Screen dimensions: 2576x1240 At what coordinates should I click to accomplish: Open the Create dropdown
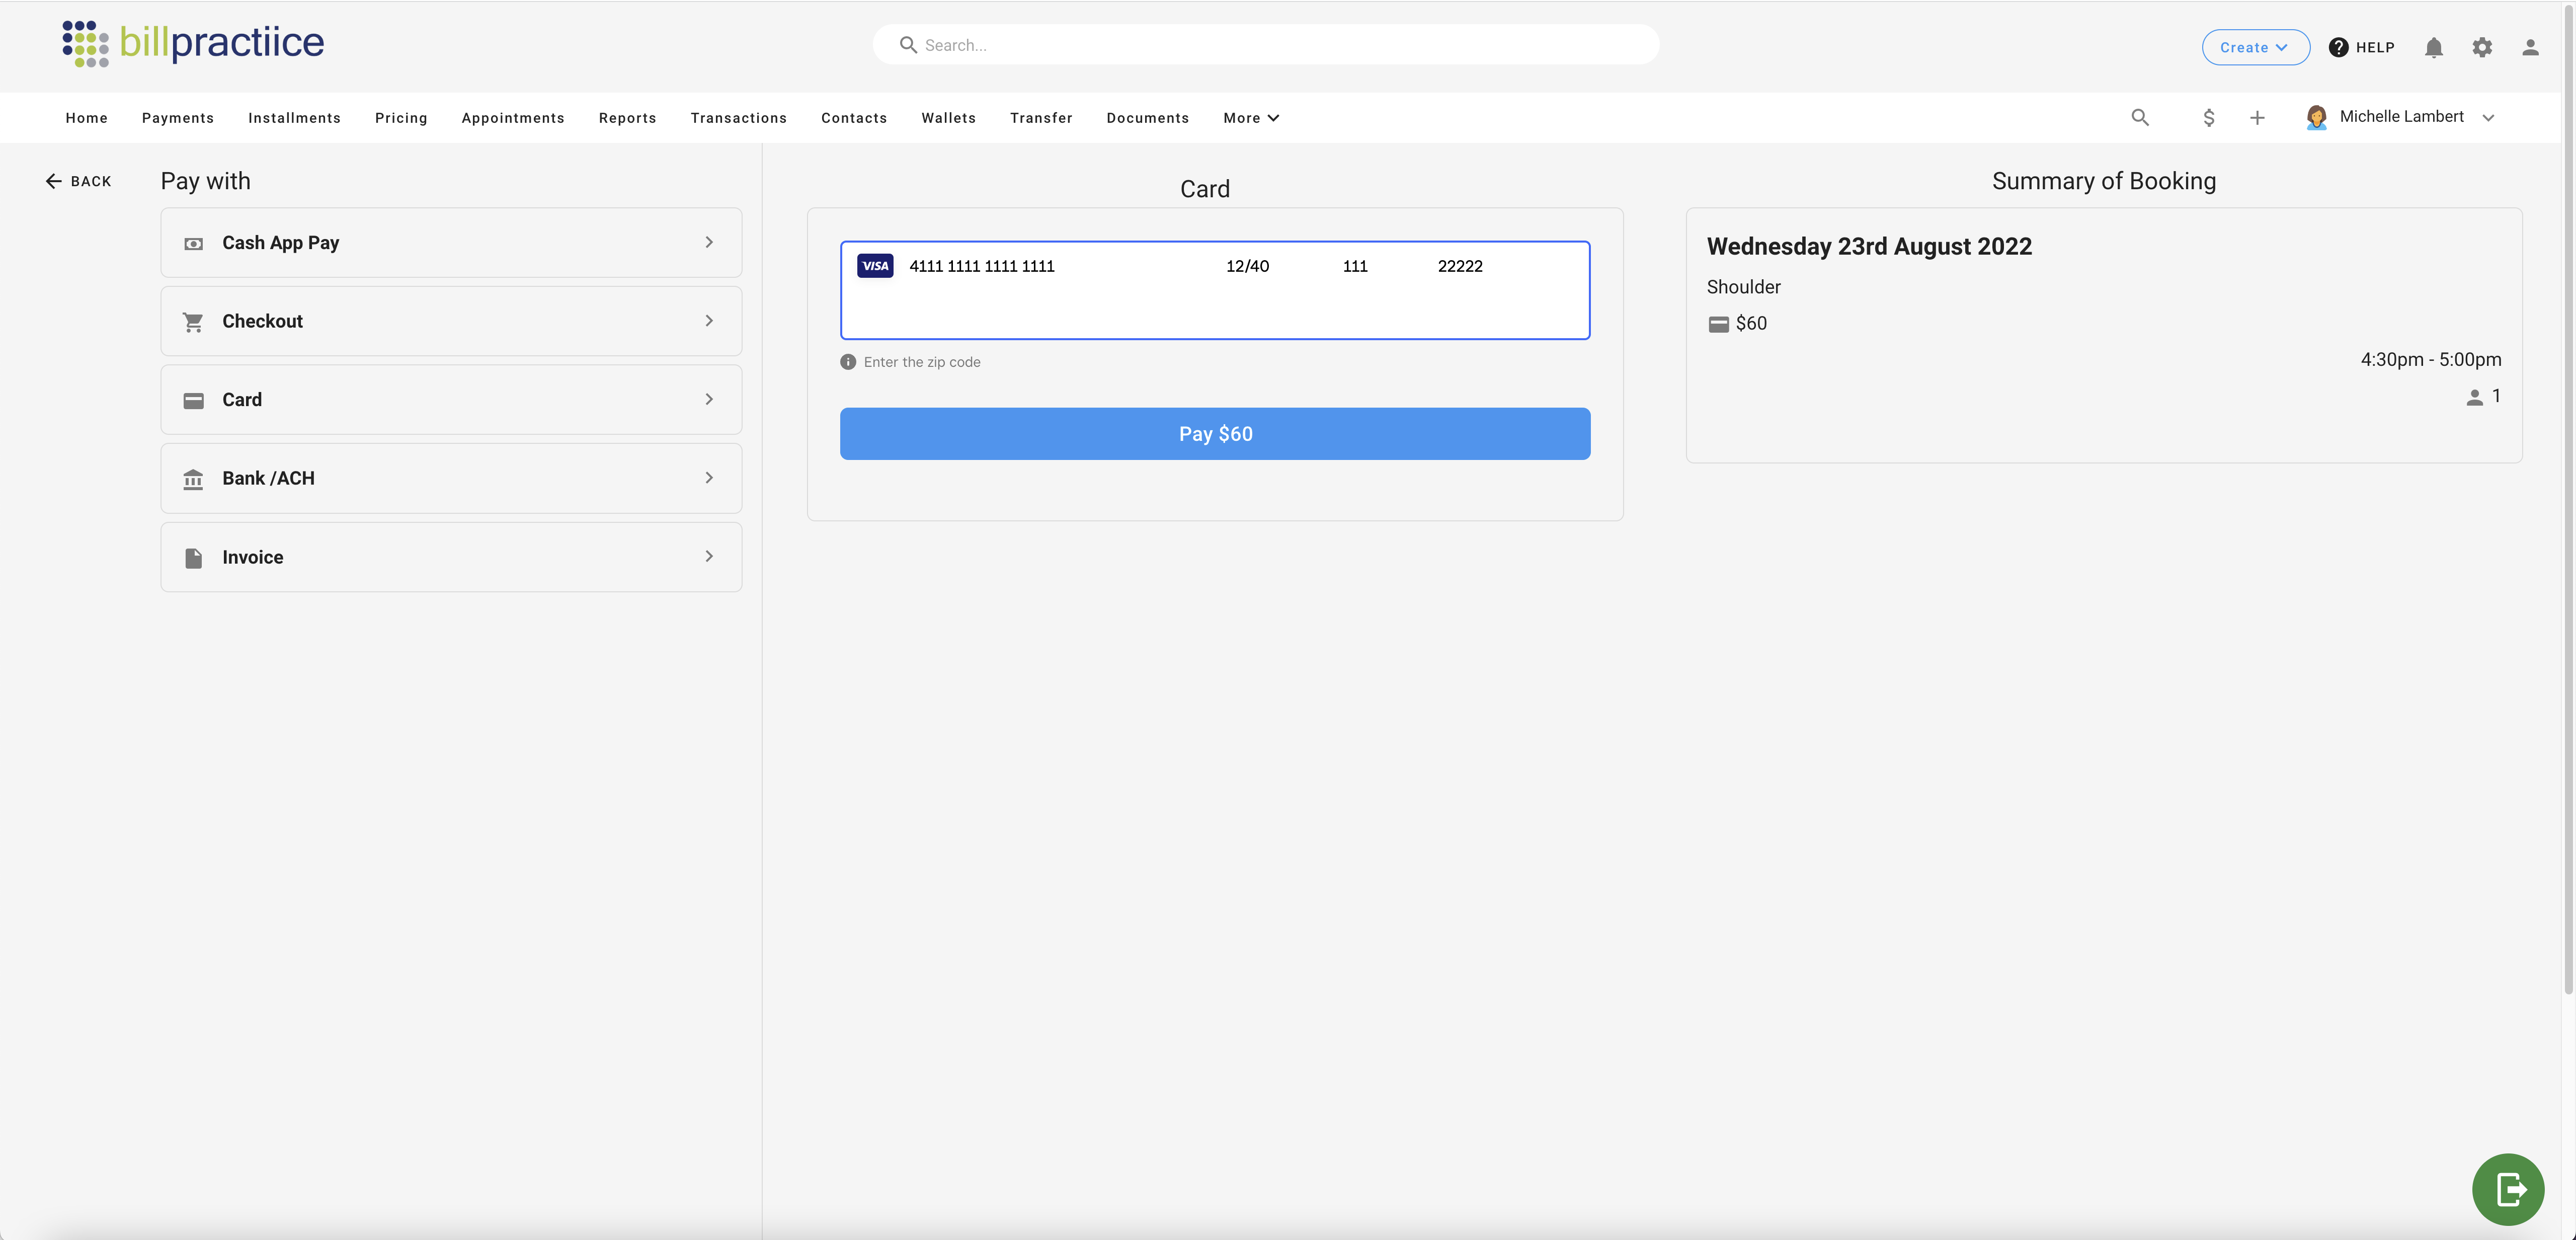click(x=2254, y=47)
